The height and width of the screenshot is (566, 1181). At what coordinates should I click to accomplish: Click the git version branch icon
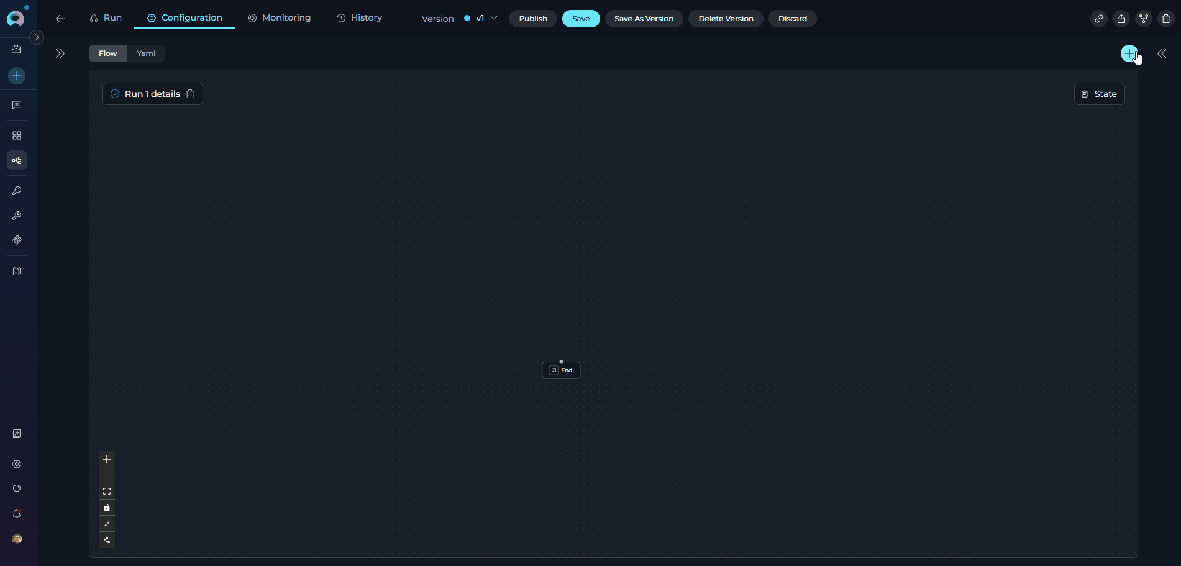1144,19
